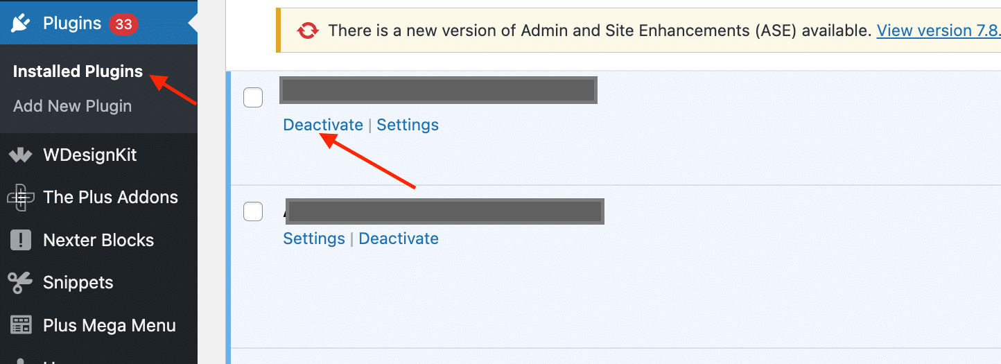The width and height of the screenshot is (1001, 364).
Task: Click the Plus Mega Menu icon
Action: click(x=21, y=325)
